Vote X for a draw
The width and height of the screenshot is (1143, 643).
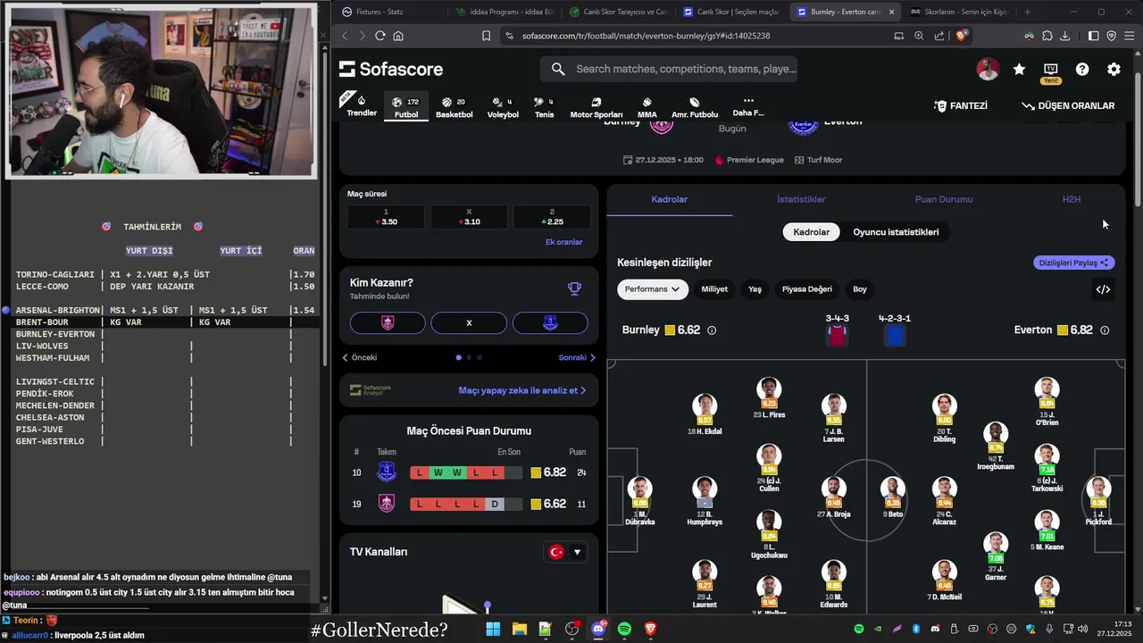tap(469, 322)
